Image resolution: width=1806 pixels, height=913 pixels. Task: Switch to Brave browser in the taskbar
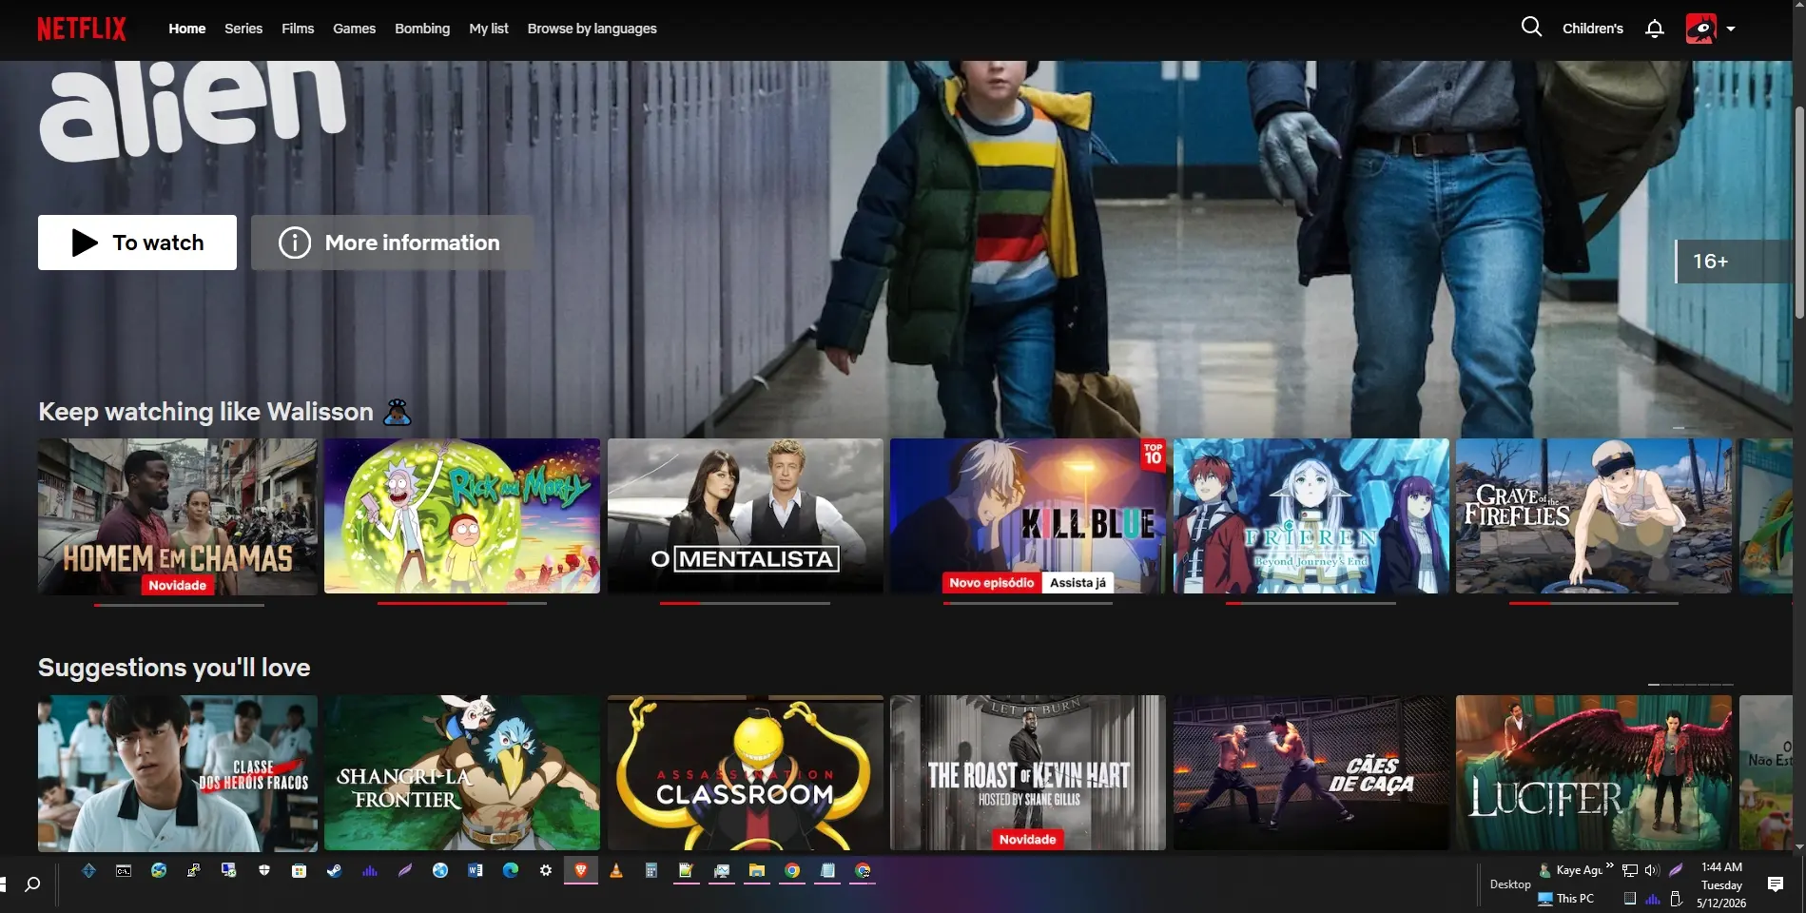click(x=580, y=870)
